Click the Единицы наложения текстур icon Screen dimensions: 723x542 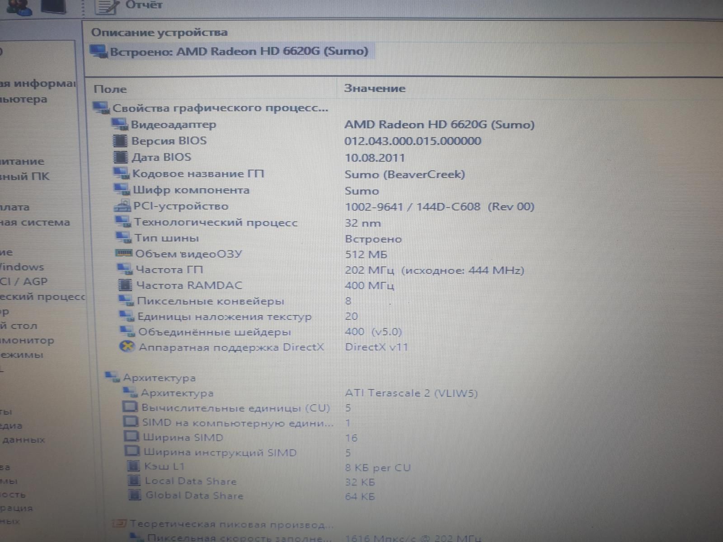pos(127,317)
